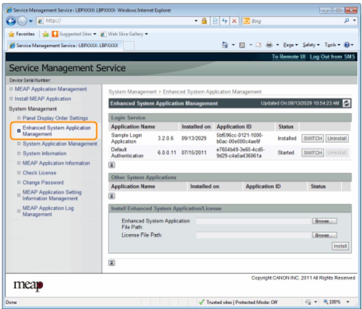The height and width of the screenshot is (309, 362).
Task: Click the Home icon in the command bar
Action: pyautogui.click(x=225, y=45)
